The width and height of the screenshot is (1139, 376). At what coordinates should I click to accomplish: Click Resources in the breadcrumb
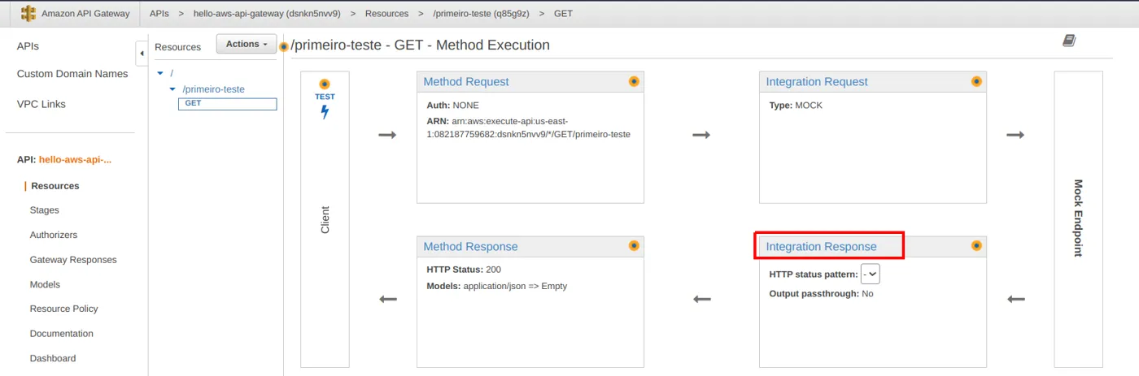(x=387, y=14)
